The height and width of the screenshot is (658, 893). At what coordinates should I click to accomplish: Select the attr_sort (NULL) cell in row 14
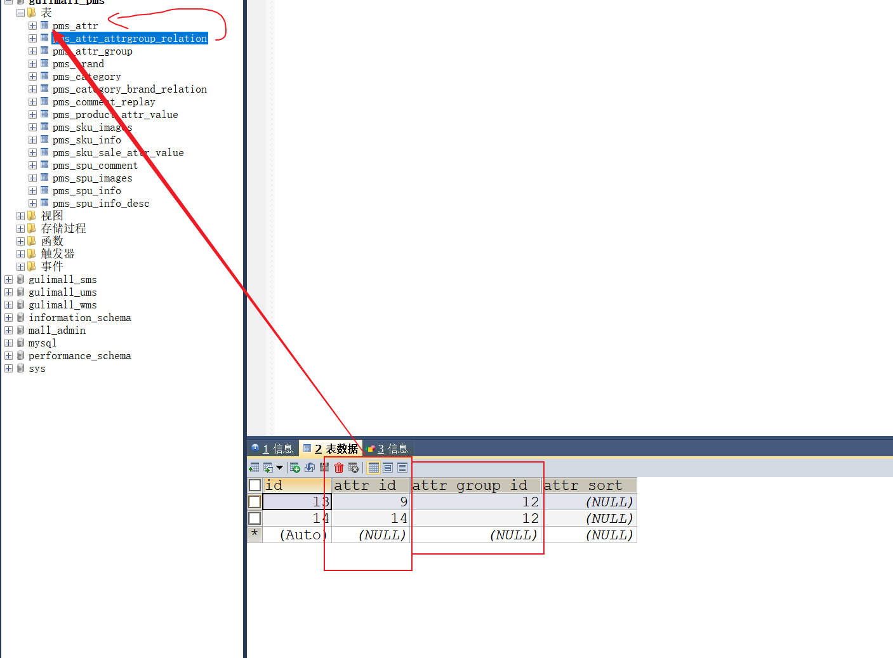coord(589,518)
